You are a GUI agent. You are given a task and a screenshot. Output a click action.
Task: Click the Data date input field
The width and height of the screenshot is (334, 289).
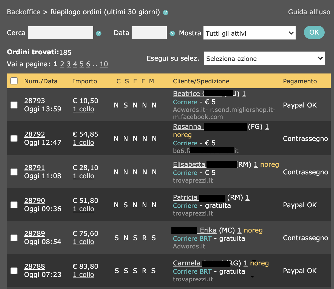pyautogui.click(x=149, y=32)
